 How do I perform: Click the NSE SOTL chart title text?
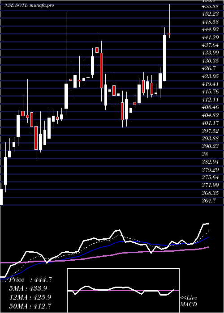30,5
